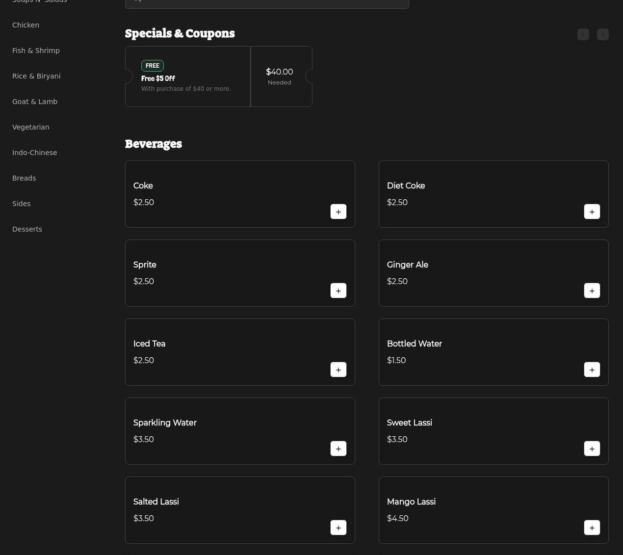Add Bottled Water with plus button
This screenshot has width=623, height=555.
click(x=592, y=370)
